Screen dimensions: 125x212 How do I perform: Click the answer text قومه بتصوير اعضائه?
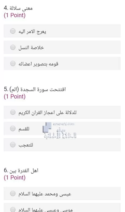[38, 64]
